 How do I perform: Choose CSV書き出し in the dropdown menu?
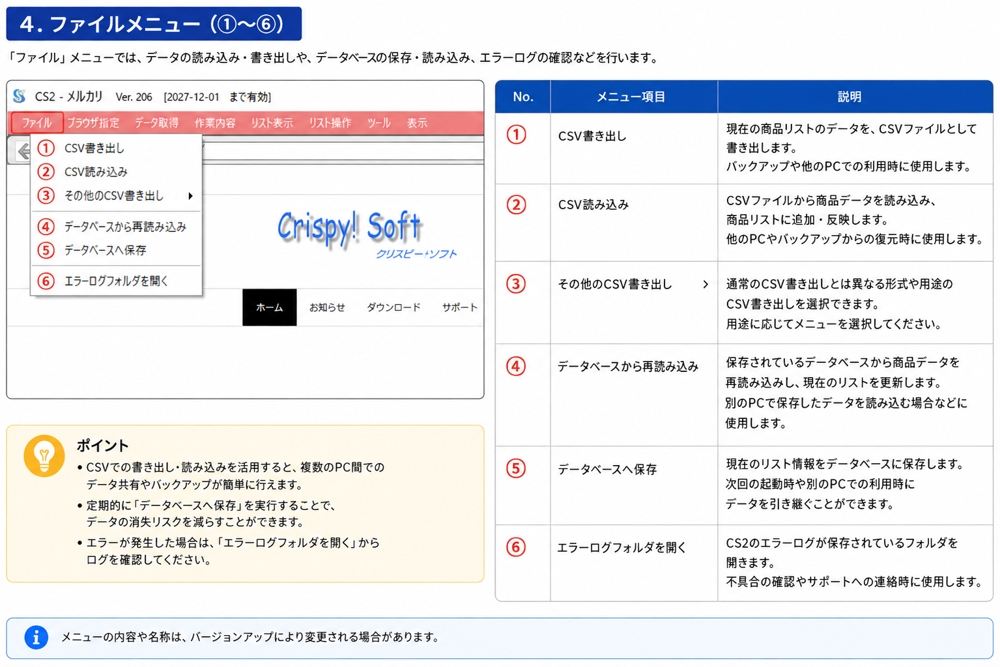pyautogui.click(x=117, y=148)
